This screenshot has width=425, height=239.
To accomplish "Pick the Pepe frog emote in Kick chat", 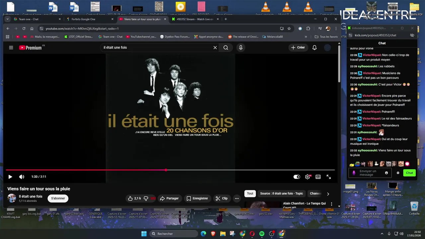I will tap(358, 164).
